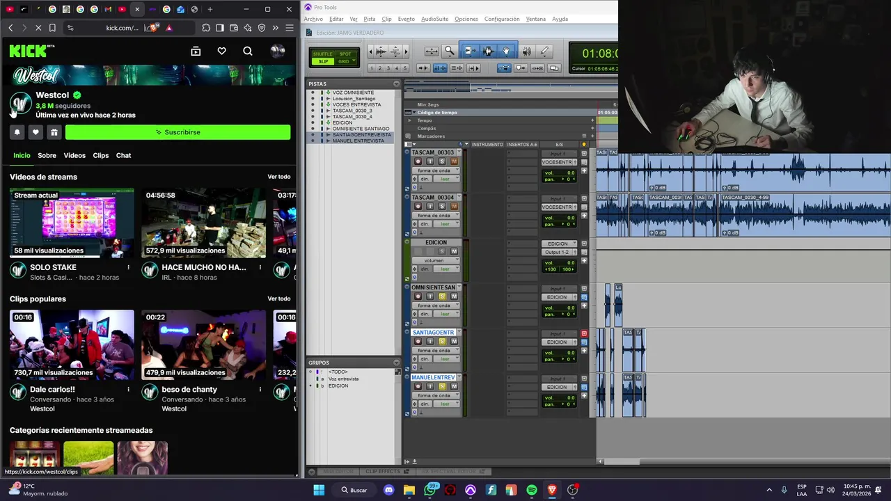The image size is (891, 501).
Task: Open the browser hamburger menu
Action: (289, 28)
